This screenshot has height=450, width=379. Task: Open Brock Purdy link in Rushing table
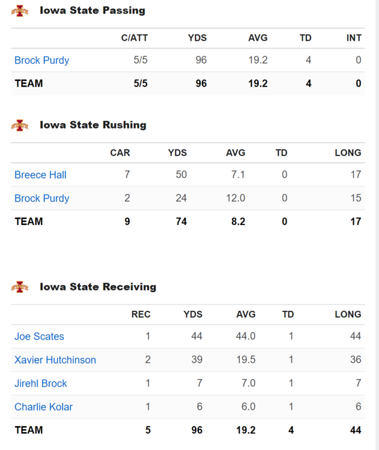pyautogui.click(x=41, y=198)
